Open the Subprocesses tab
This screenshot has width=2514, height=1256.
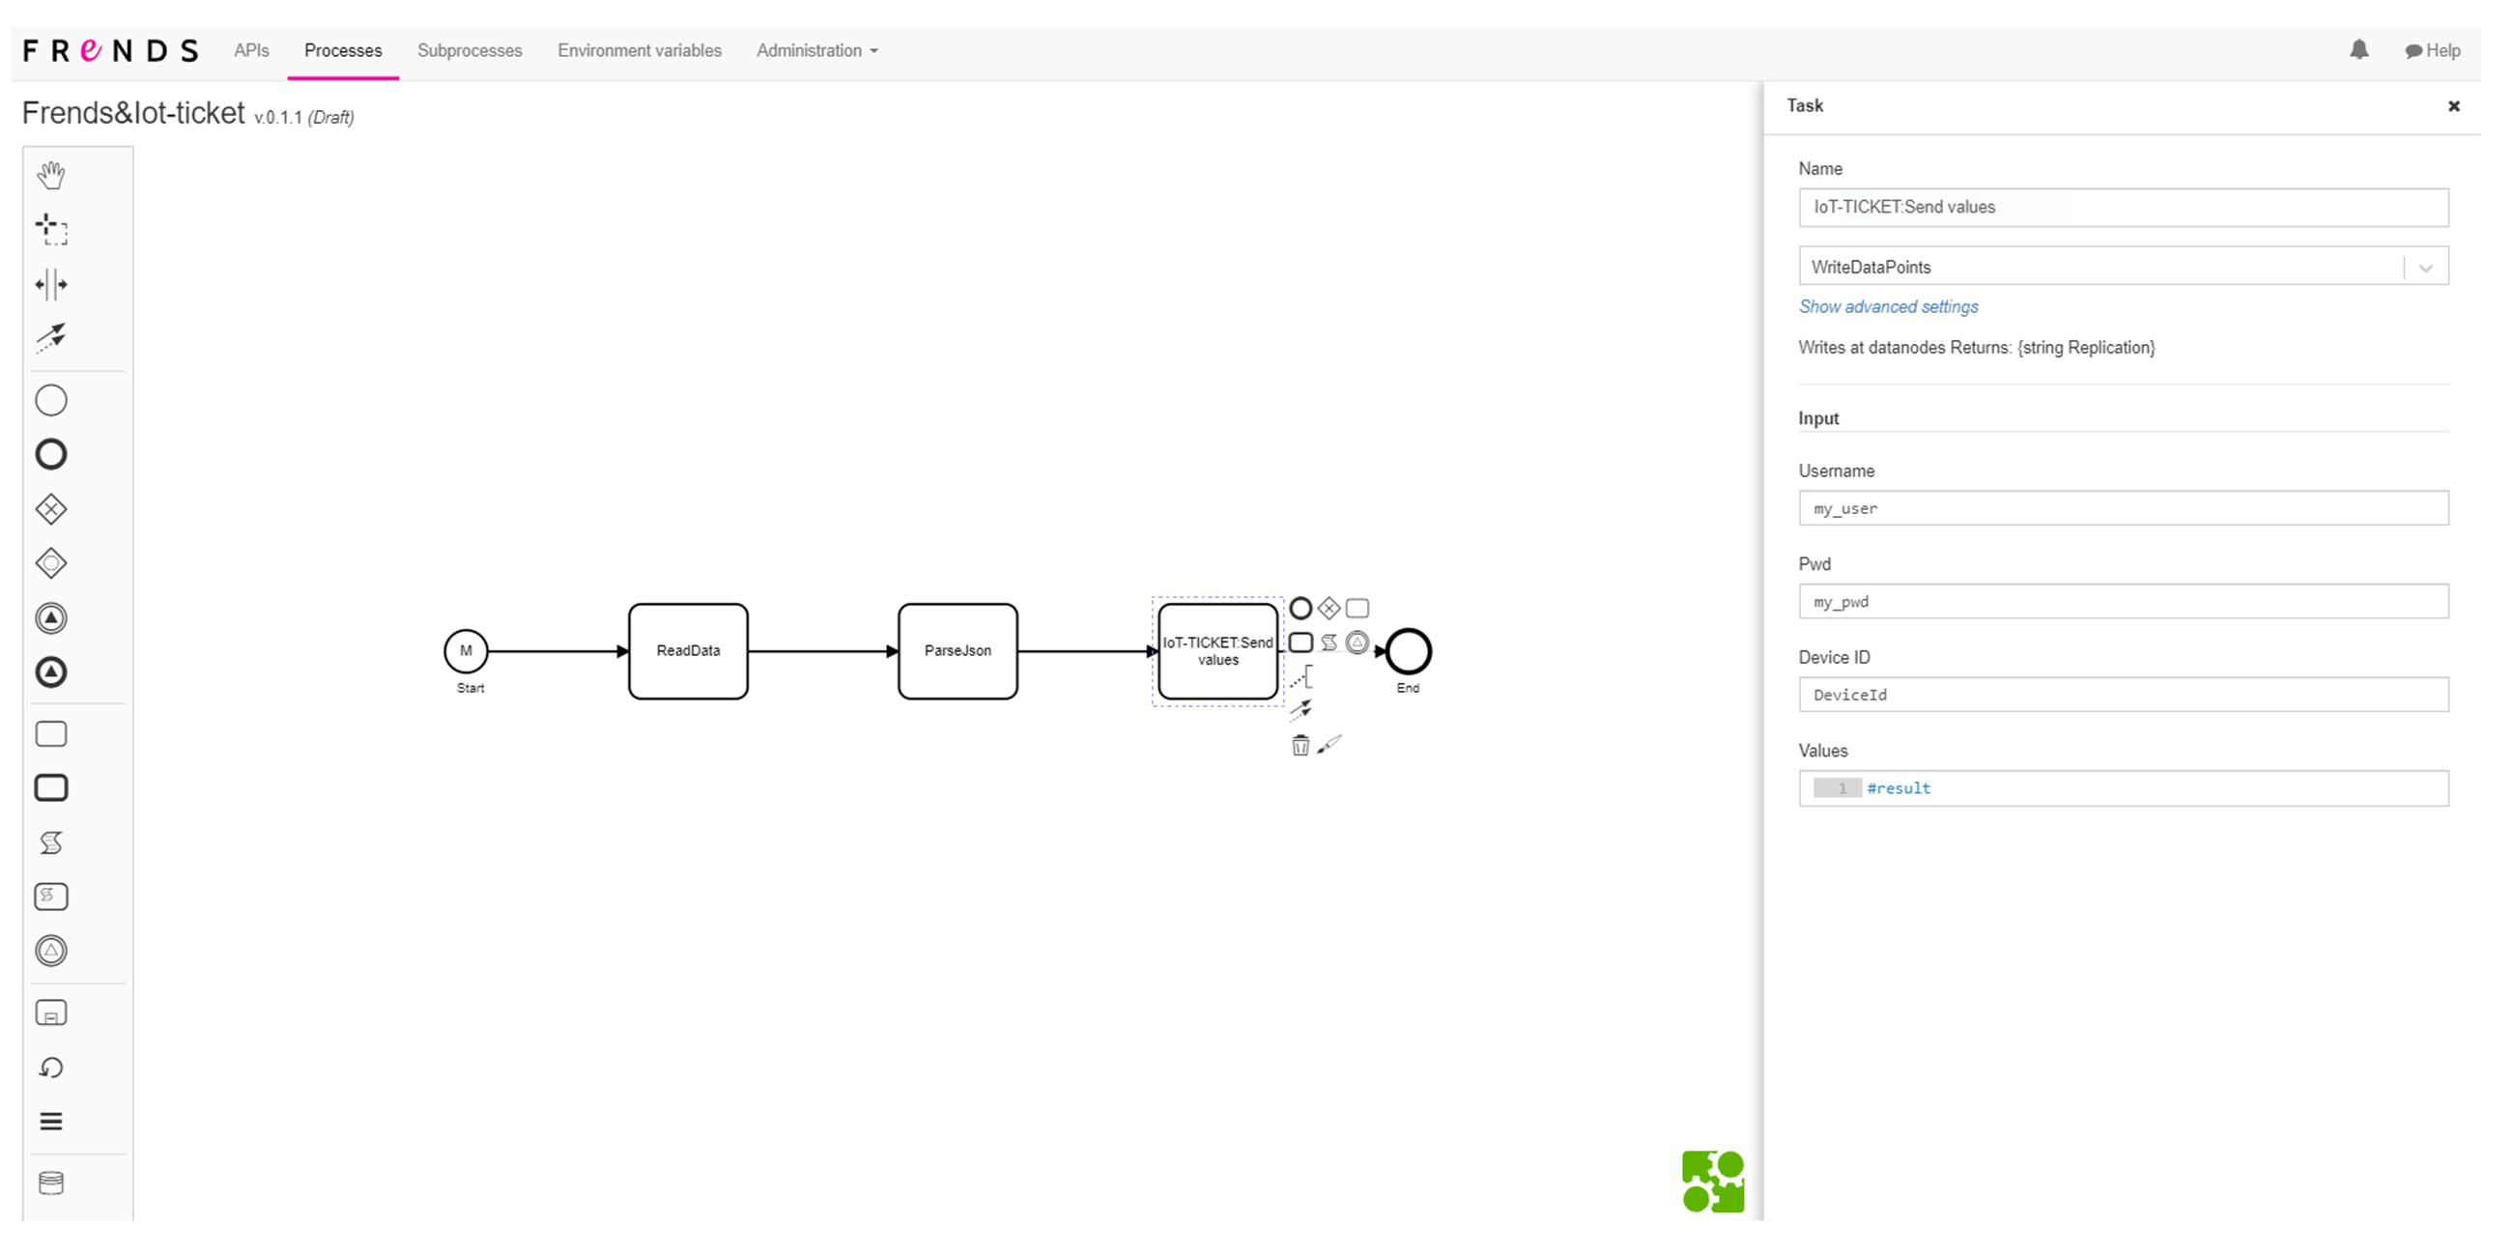[x=470, y=51]
